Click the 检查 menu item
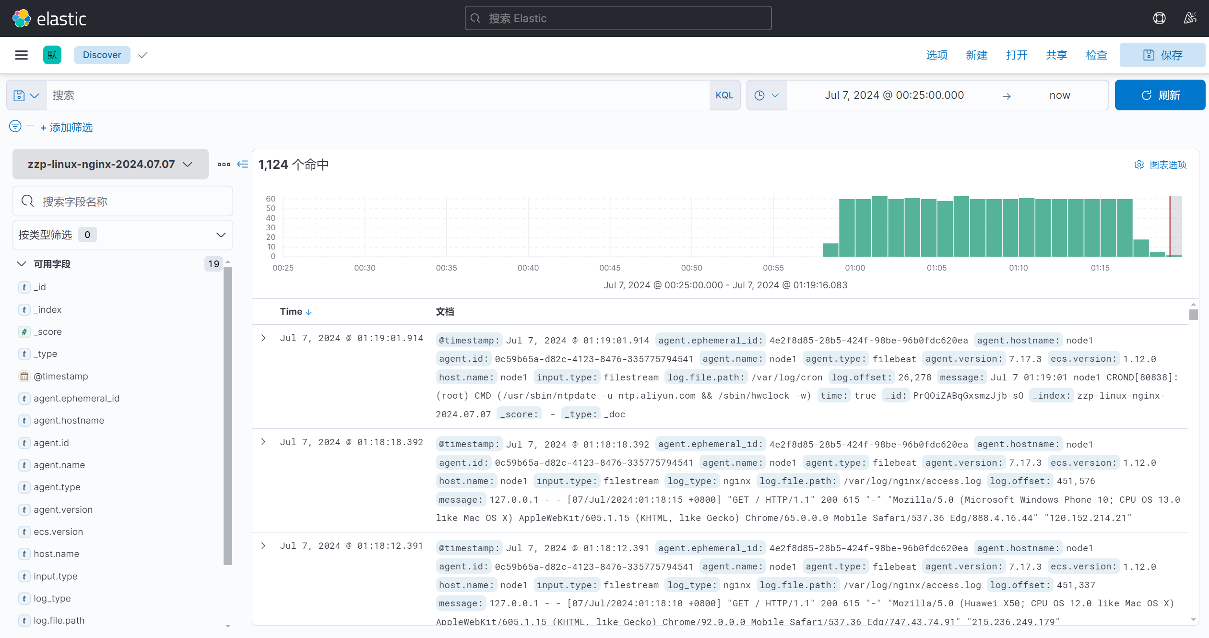 tap(1097, 55)
